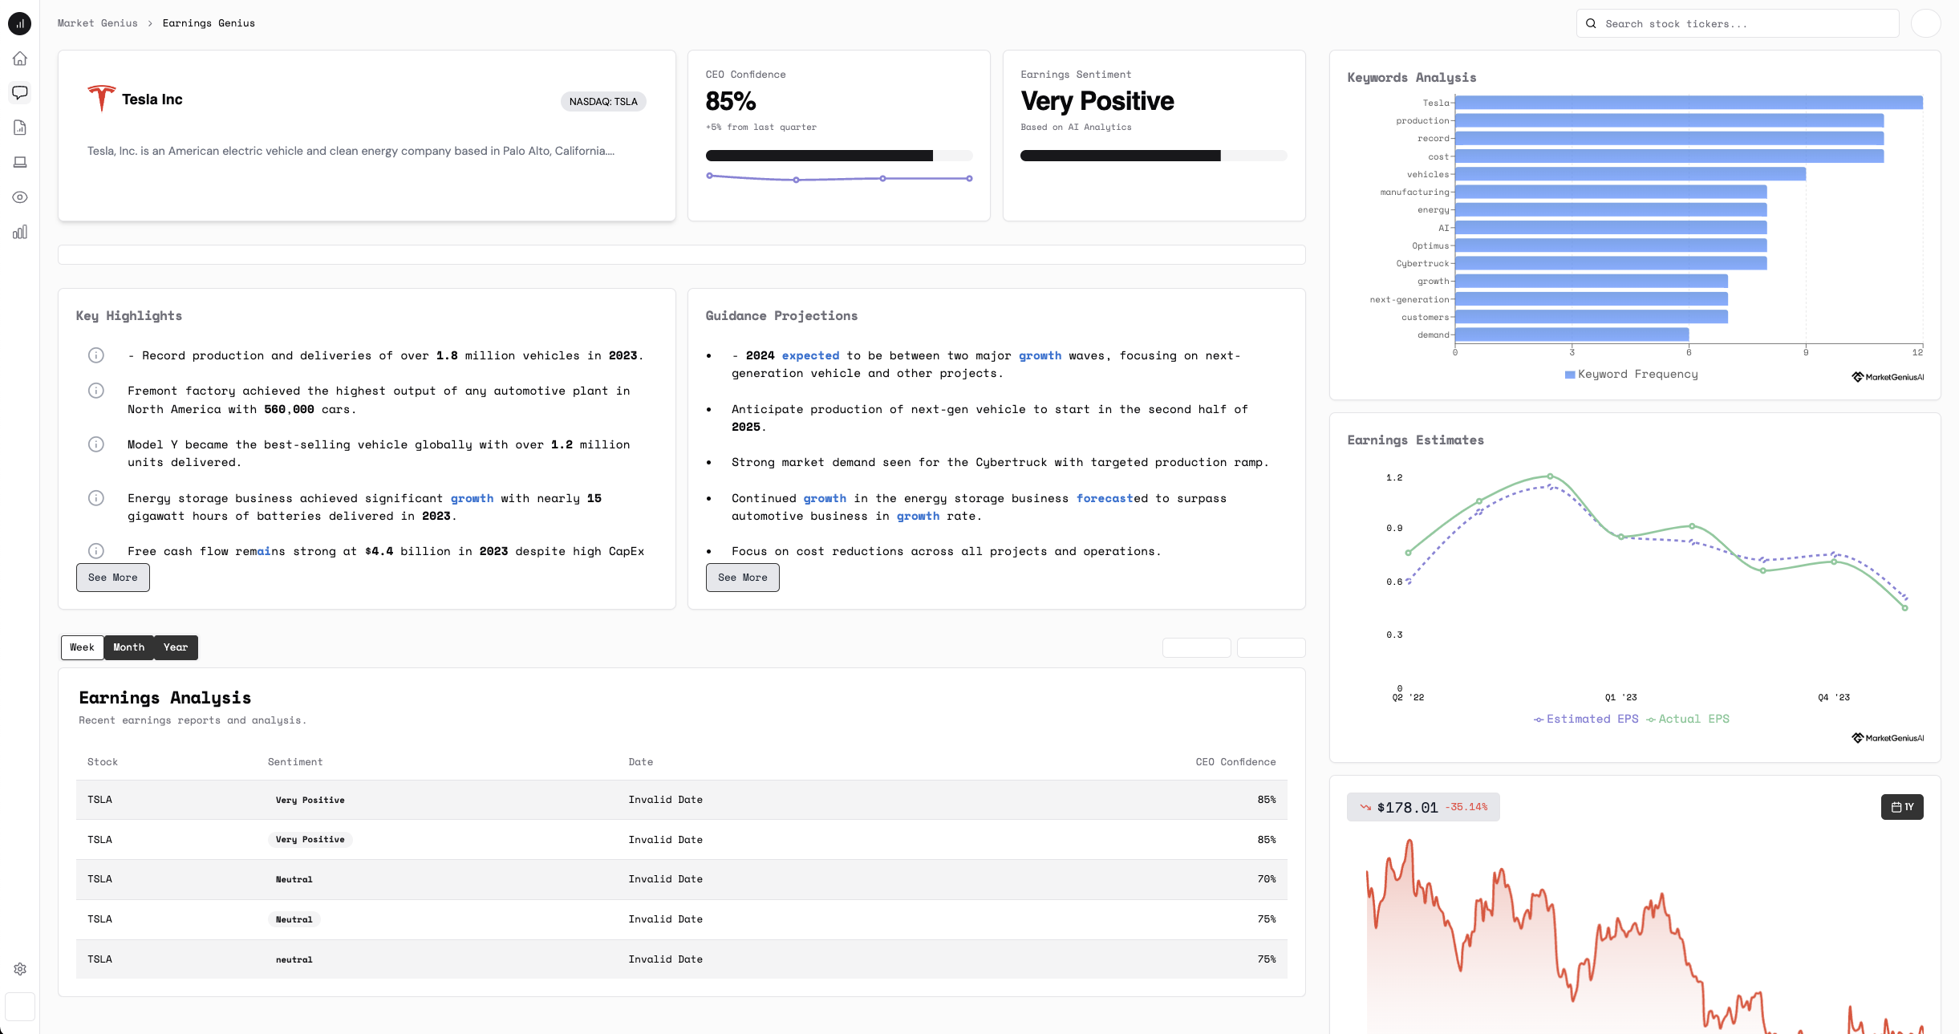
Task: Click the search magnifier icon
Action: (1591, 23)
